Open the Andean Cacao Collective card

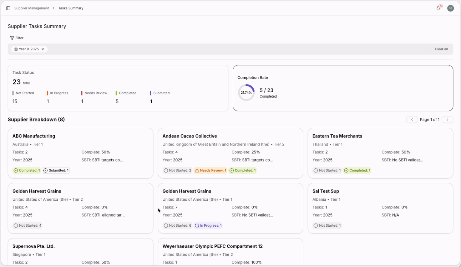(x=231, y=153)
